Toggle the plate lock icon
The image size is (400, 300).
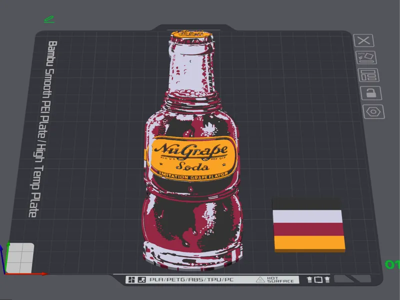371,93
